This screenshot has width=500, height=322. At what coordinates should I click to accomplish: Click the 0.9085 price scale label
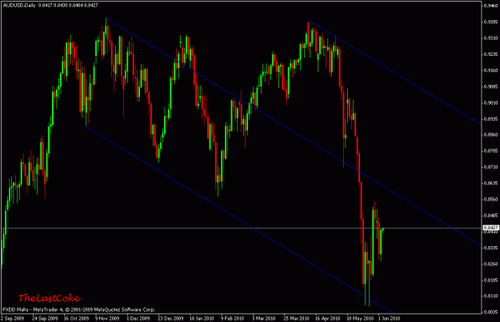point(491,86)
